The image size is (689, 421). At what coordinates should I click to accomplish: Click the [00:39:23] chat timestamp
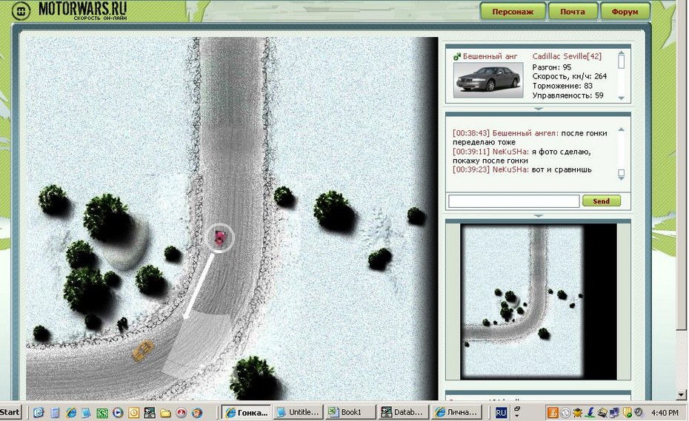tap(471, 169)
